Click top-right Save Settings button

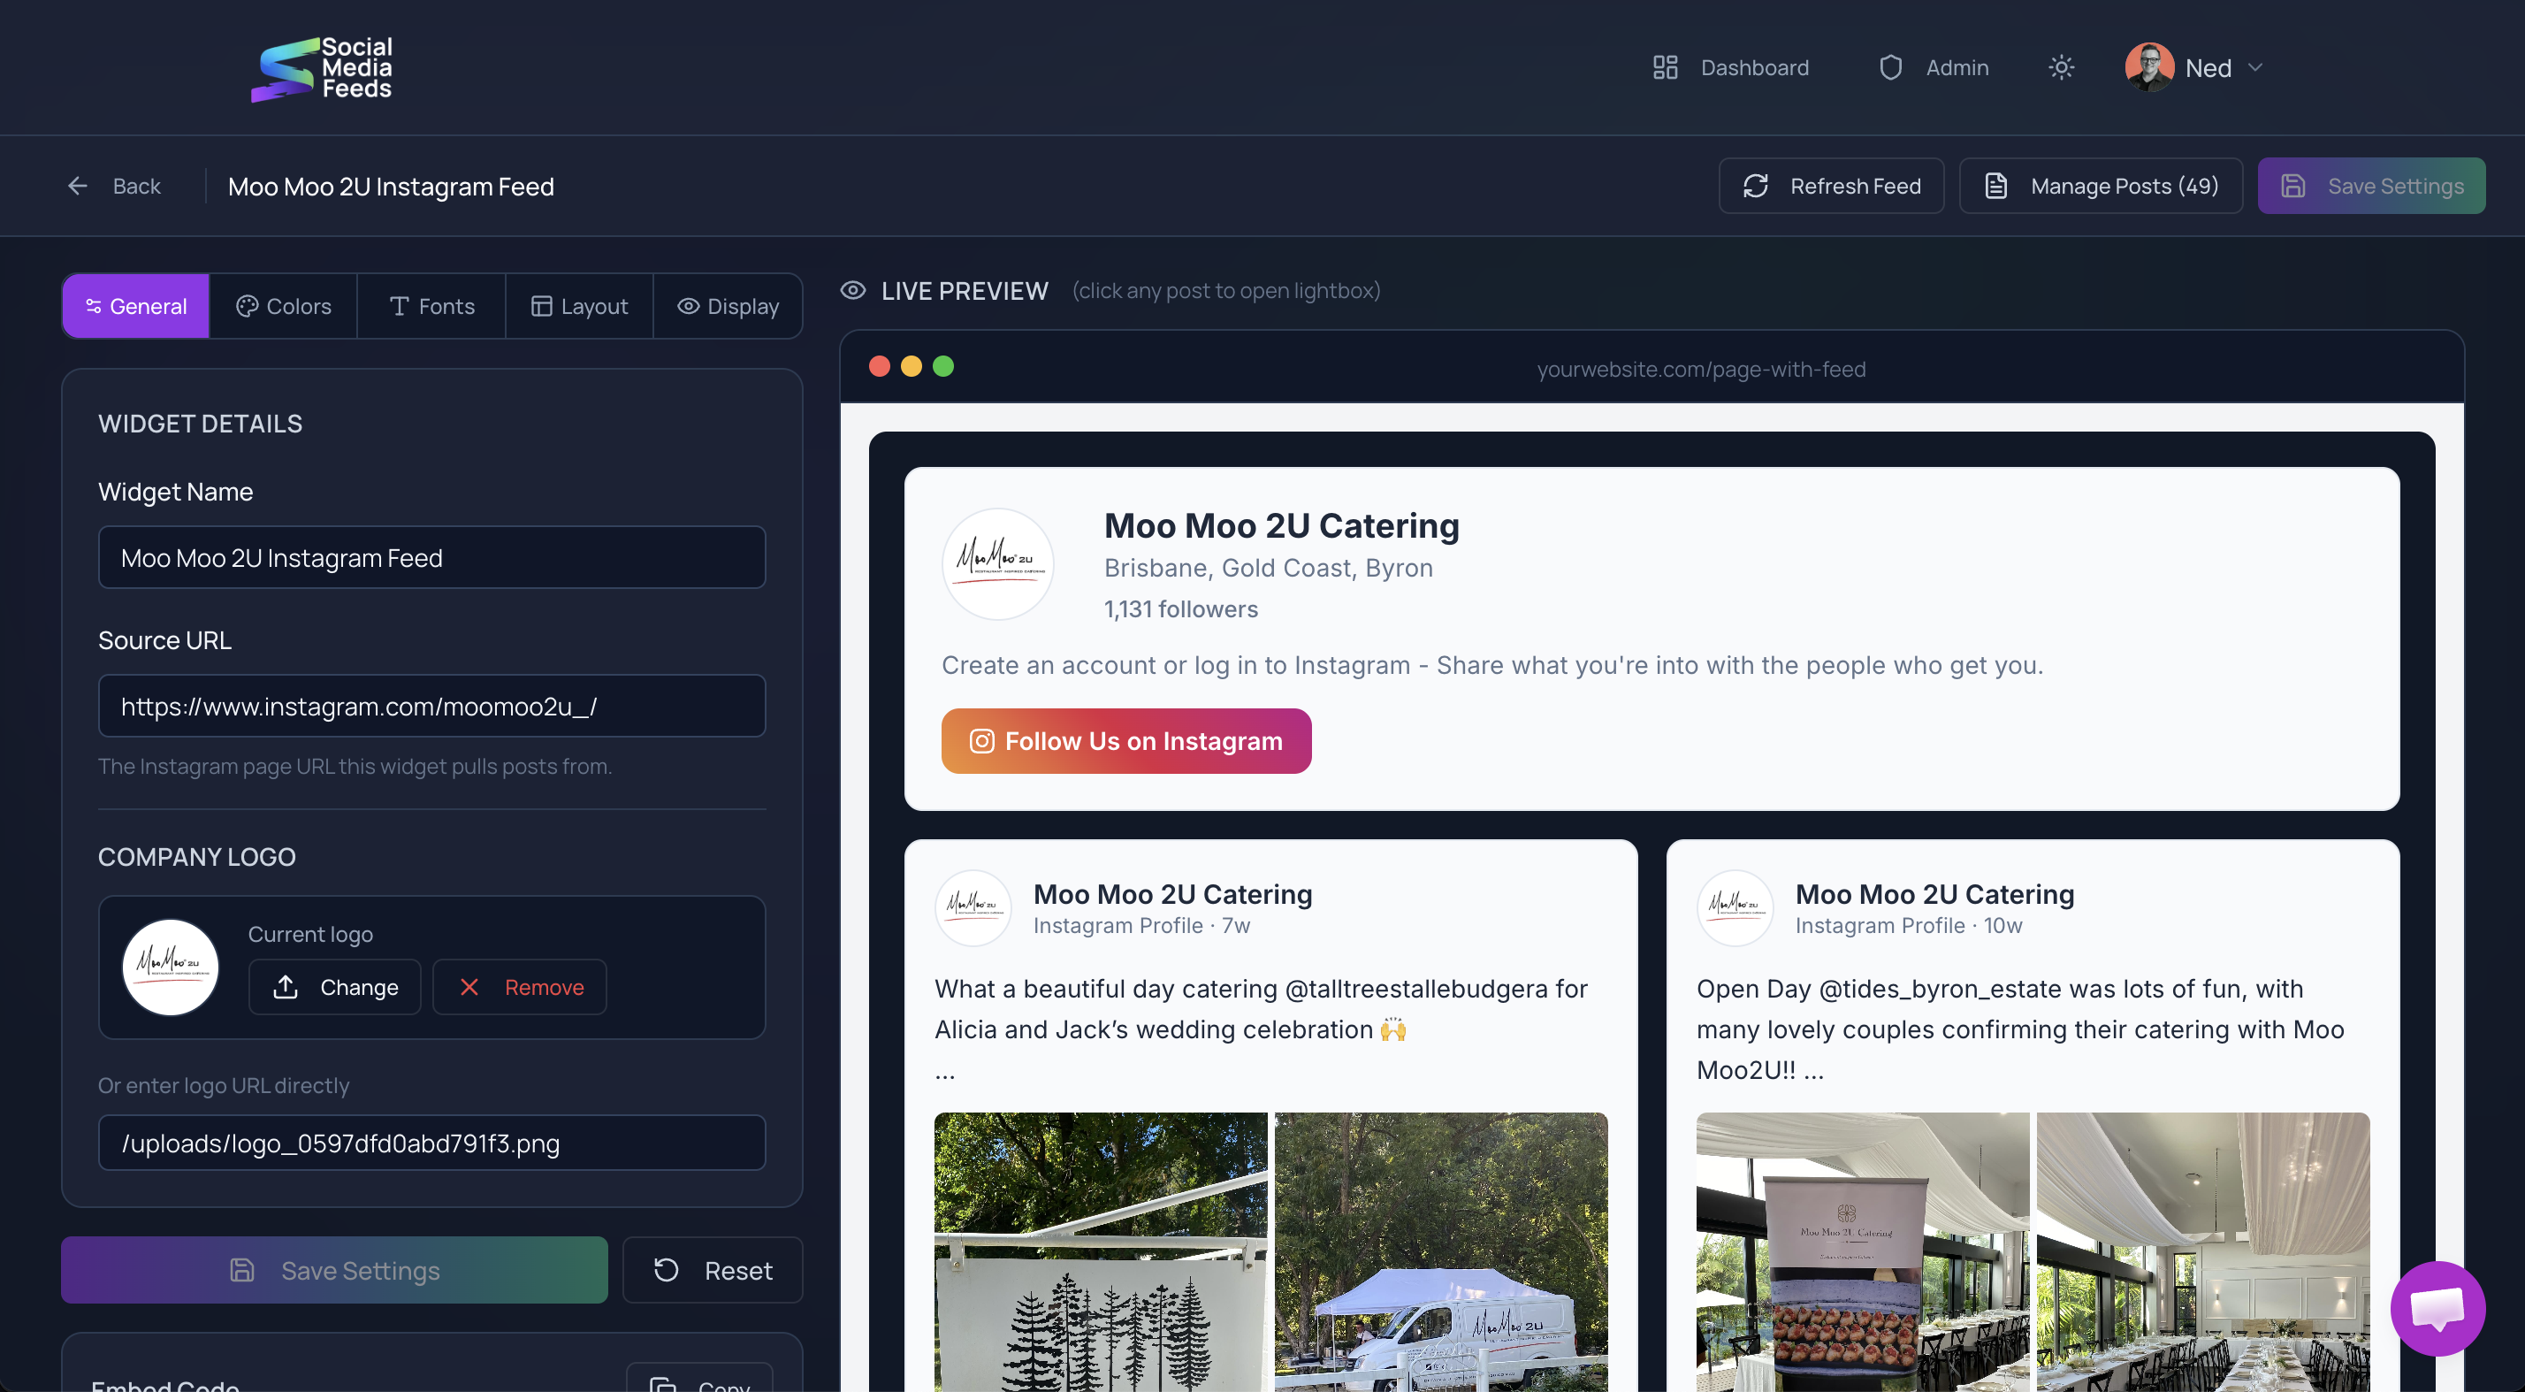tap(2371, 187)
